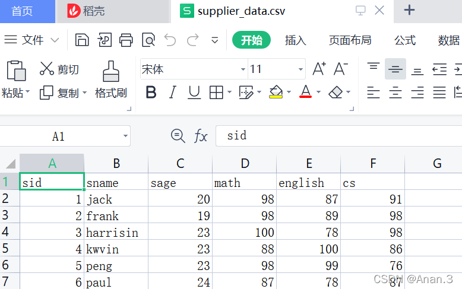Click the select-all corner triangle

(x=11, y=163)
